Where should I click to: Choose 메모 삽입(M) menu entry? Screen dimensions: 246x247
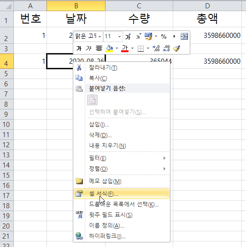[x=122, y=181]
